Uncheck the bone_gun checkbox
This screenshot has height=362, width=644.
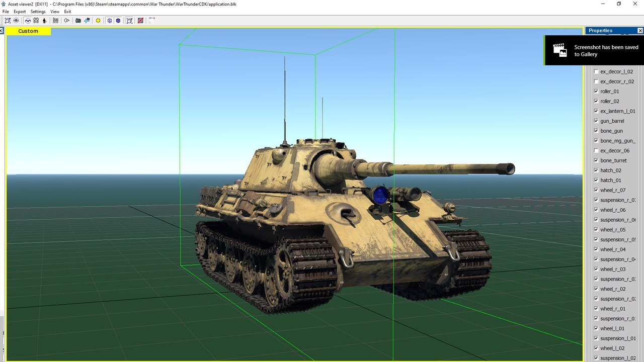point(596,131)
